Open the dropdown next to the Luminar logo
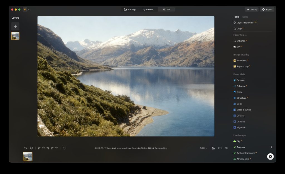The height and width of the screenshot is (174, 285). 28,9
